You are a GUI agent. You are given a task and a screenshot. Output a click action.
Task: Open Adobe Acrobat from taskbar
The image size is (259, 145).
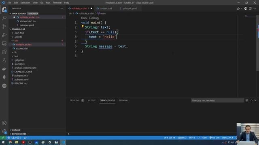coord(23,142)
